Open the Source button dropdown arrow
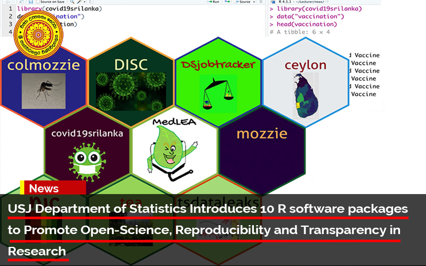 [254, 2]
